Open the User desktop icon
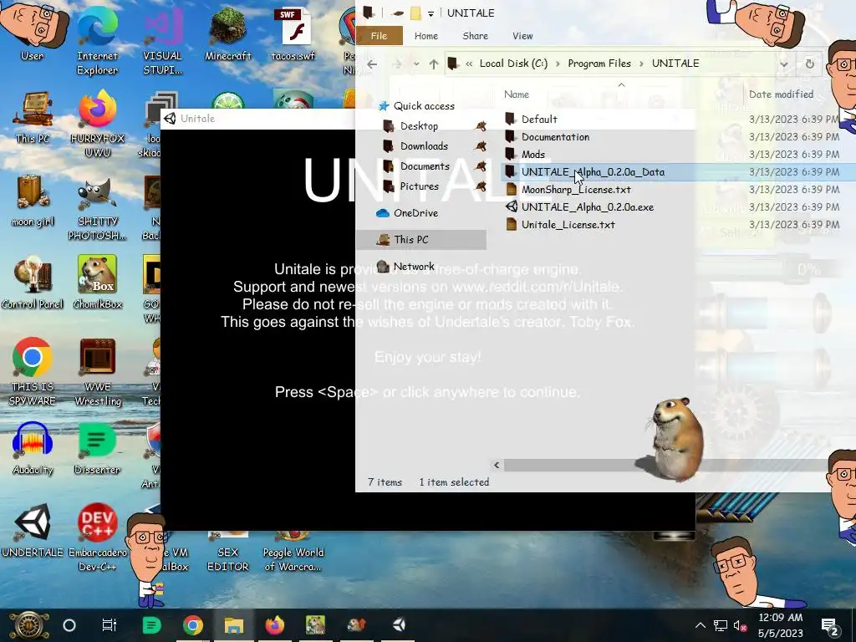The width and height of the screenshot is (856, 642). click(x=32, y=32)
